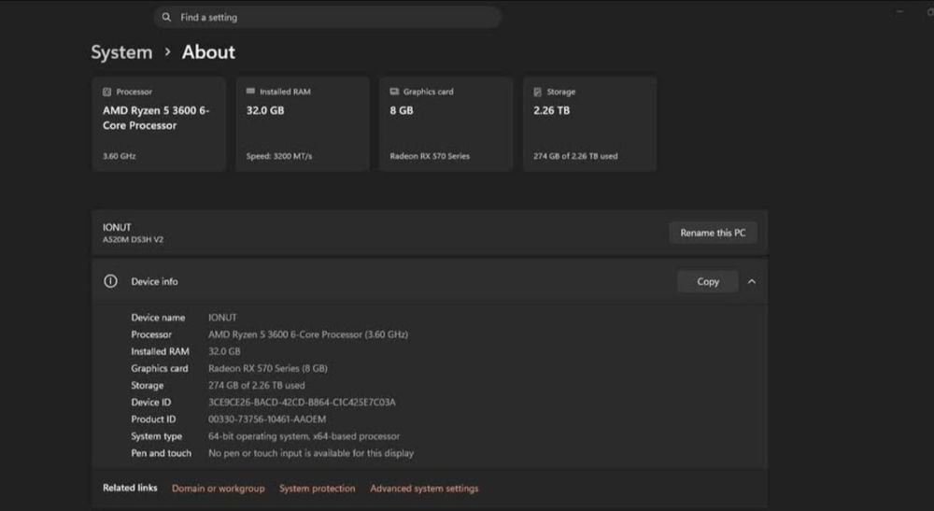This screenshot has width=934, height=511.
Task: Click the Find a setting search box
Action: point(327,17)
